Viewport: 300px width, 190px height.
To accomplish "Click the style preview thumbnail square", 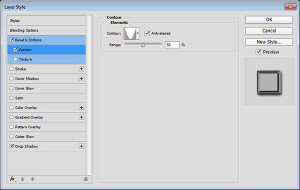I will (x=269, y=82).
